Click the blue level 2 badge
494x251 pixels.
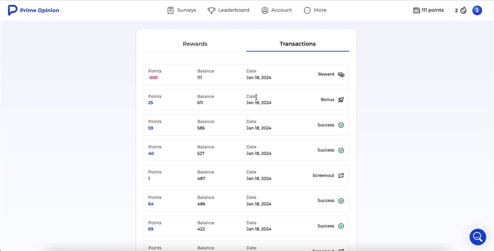coord(477,10)
